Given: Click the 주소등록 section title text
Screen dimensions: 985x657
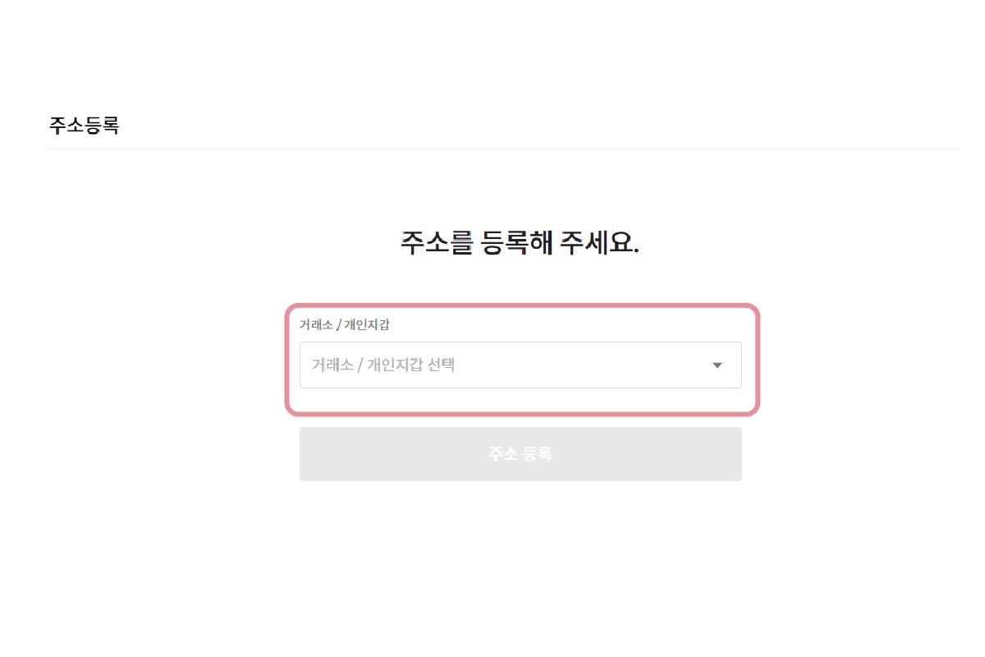Looking at the screenshot, I should pos(84,126).
